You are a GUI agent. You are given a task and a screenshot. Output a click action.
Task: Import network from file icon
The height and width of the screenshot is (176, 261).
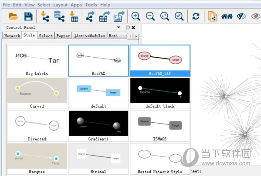45,16
